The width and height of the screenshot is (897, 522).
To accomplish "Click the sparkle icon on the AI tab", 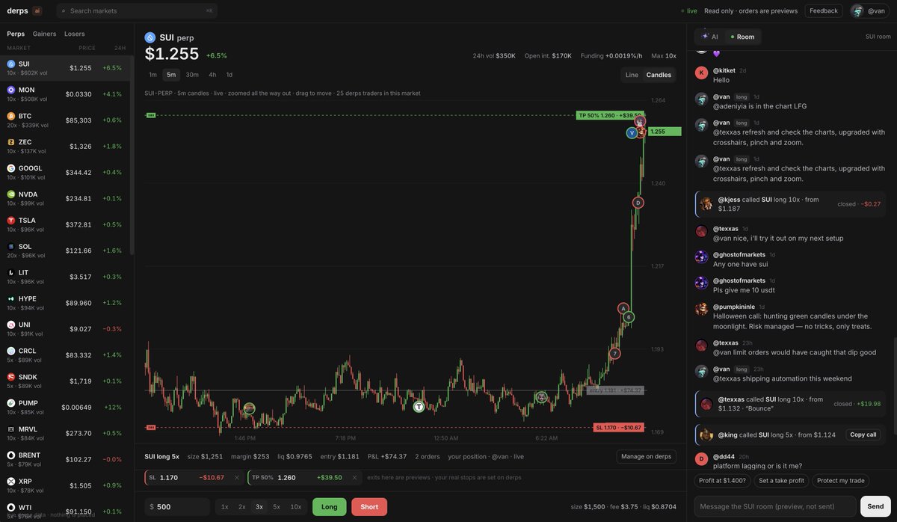I will coord(705,36).
